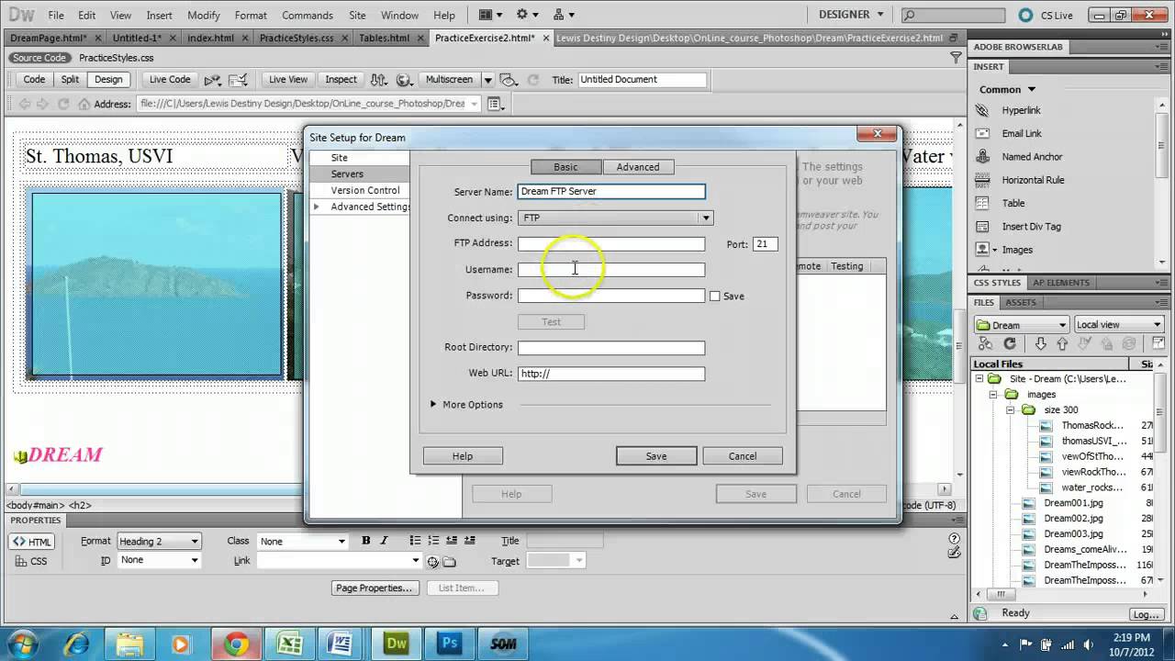Switch to the index.html document tab
This screenshot has width=1175, height=661.
211,38
